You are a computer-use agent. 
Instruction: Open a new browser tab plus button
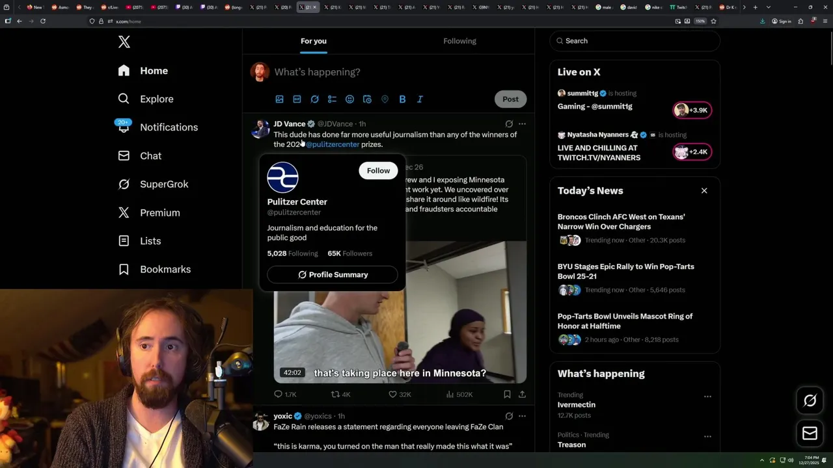click(x=755, y=7)
